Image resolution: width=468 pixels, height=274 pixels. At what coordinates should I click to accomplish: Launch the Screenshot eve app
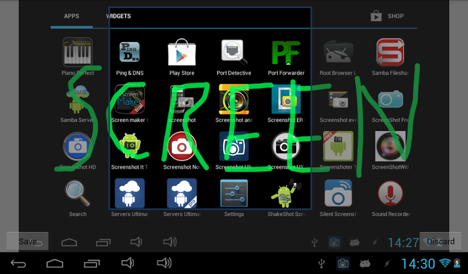[x=338, y=99]
